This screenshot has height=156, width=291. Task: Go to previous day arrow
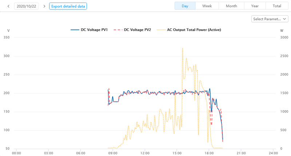[x=8, y=6]
